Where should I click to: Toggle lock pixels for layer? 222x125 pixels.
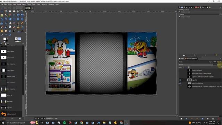183,67
